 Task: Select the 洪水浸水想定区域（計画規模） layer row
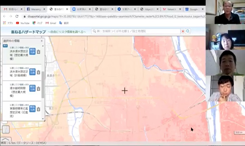pyautogui.click(x=22, y=72)
